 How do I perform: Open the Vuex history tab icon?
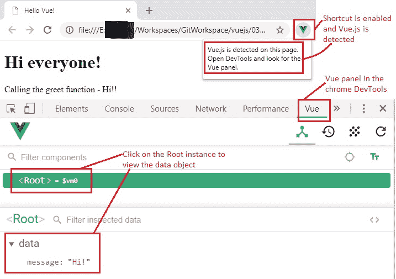coord(328,131)
